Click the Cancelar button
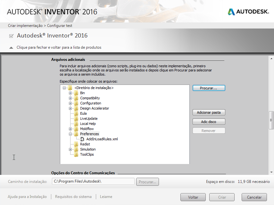 click(x=254, y=197)
